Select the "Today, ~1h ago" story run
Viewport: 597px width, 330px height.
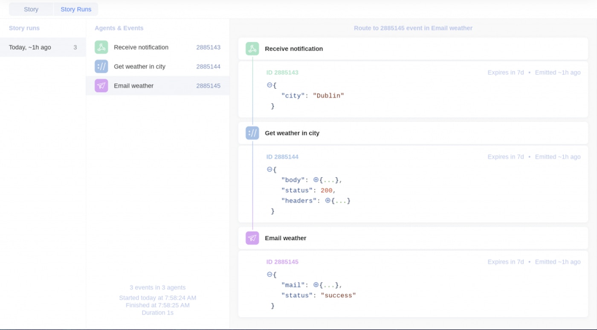[x=43, y=47]
